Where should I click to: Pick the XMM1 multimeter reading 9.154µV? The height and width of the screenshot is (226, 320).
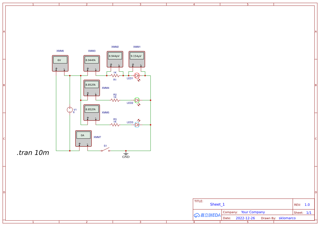tap(137, 59)
